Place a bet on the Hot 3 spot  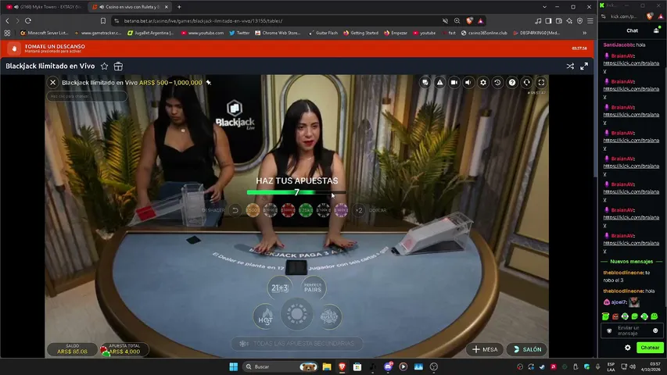tap(265, 317)
